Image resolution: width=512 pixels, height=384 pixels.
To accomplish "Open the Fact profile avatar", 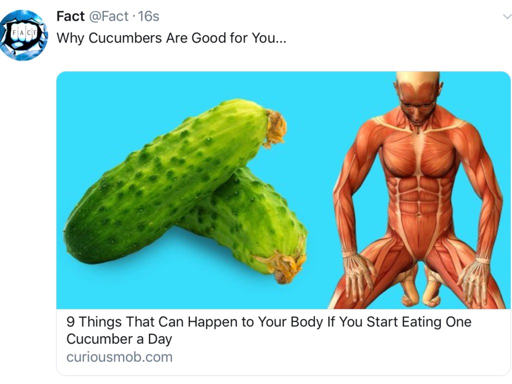I will pos(24,35).
